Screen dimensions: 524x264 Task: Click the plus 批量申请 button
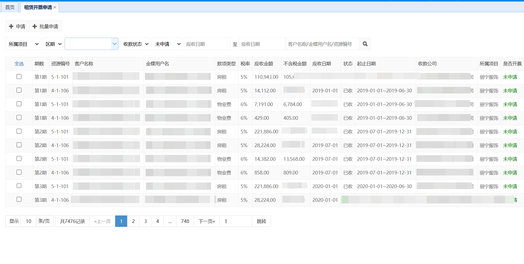[45, 26]
